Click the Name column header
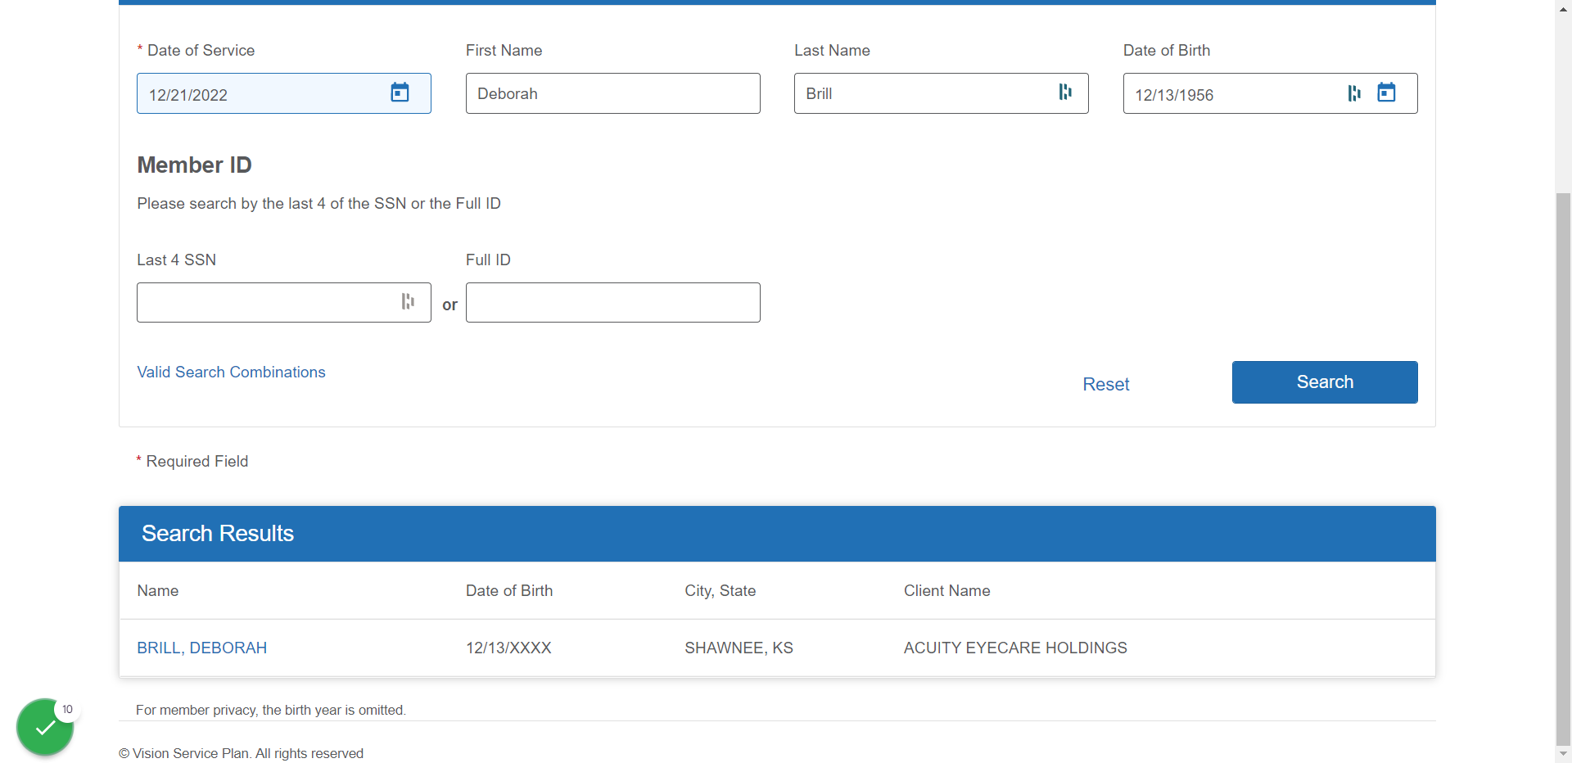The height and width of the screenshot is (763, 1572). point(158,591)
